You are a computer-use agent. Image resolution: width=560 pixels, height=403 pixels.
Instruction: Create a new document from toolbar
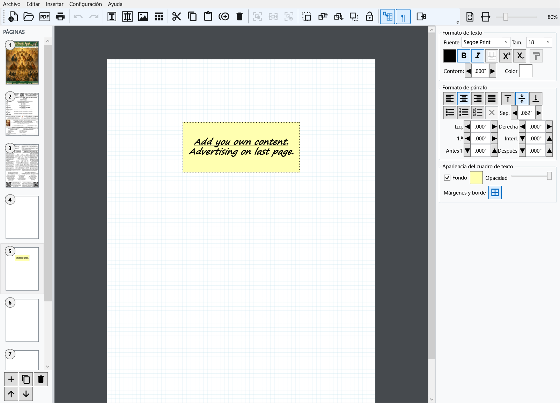[13, 16]
